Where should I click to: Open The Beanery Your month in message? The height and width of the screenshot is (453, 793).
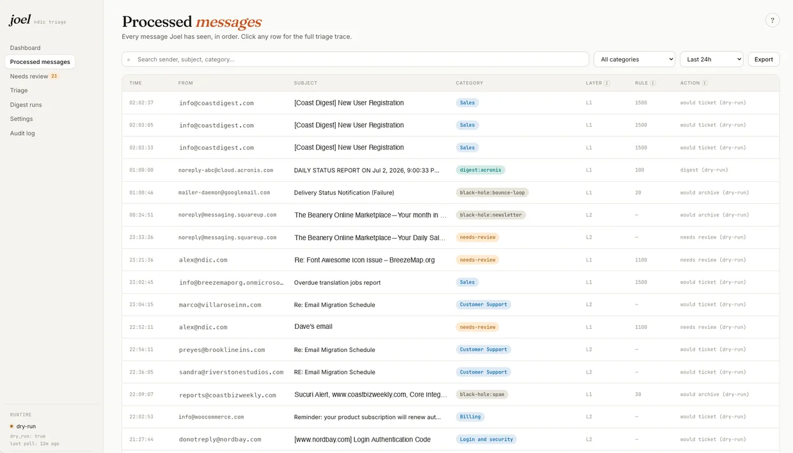(x=370, y=215)
